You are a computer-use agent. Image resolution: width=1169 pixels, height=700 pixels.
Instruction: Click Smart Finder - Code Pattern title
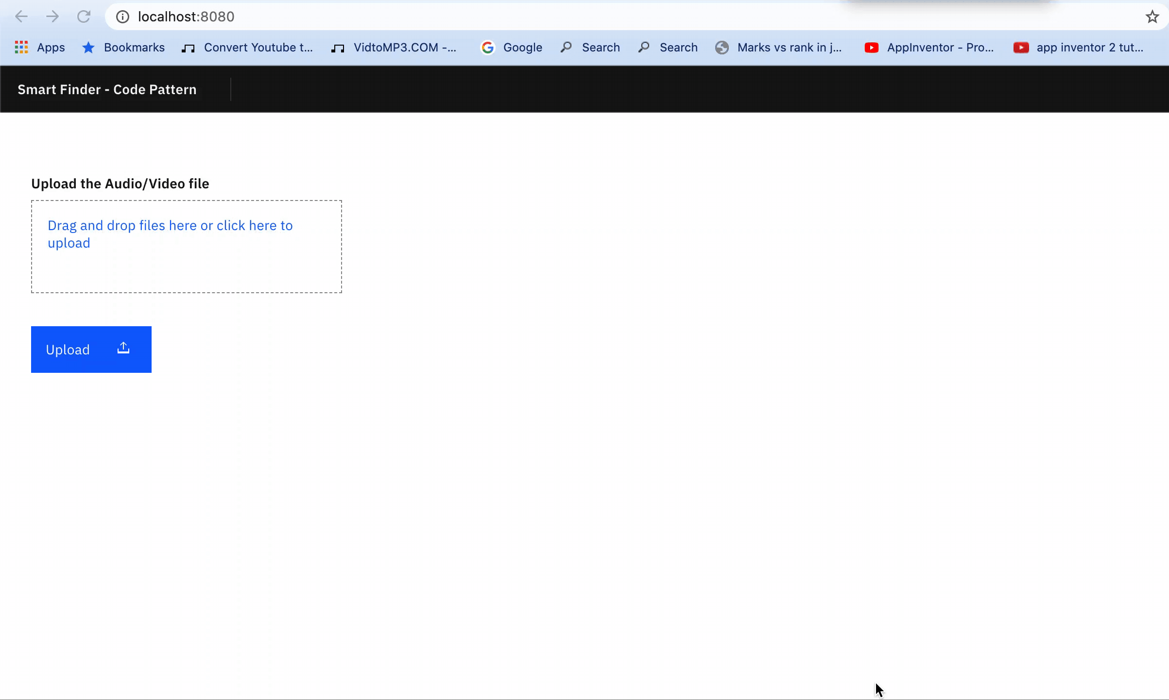pyautogui.click(x=107, y=90)
